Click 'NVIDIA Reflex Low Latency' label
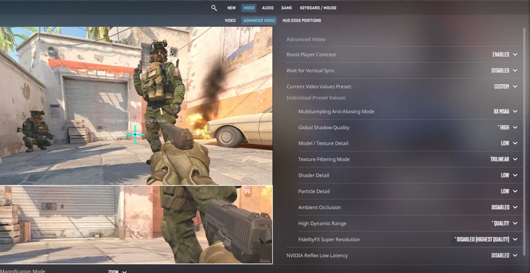The width and height of the screenshot is (530, 273). pos(317,255)
